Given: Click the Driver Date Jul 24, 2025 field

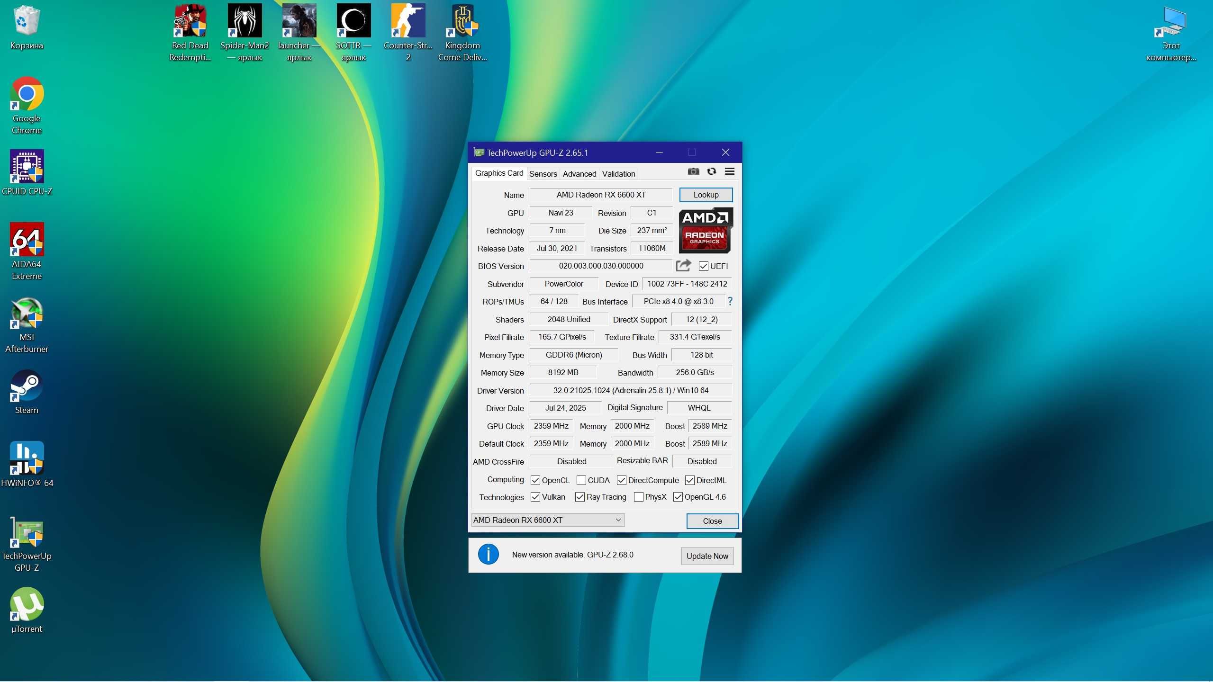Looking at the screenshot, I should click(x=565, y=408).
